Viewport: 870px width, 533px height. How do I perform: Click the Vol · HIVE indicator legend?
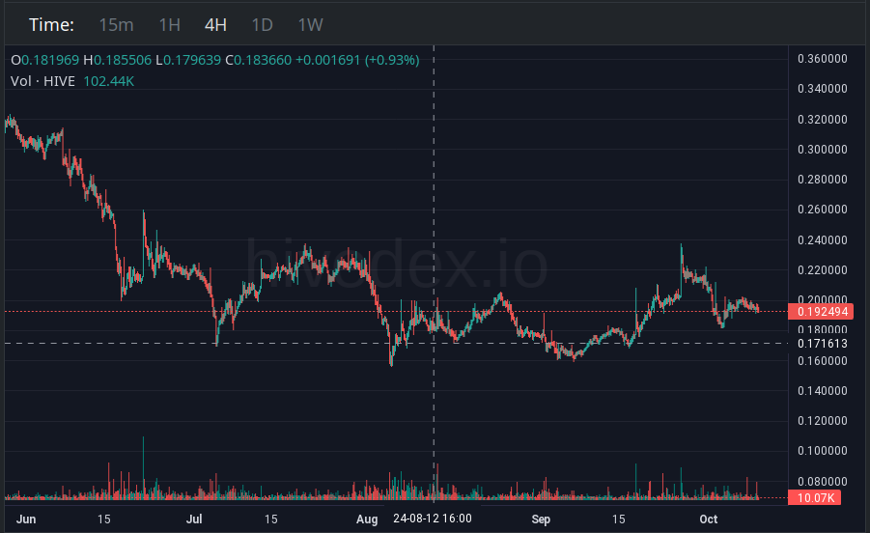click(x=42, y=81)
